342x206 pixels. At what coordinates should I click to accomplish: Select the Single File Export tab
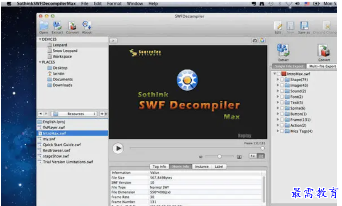[x=289, y=66]
